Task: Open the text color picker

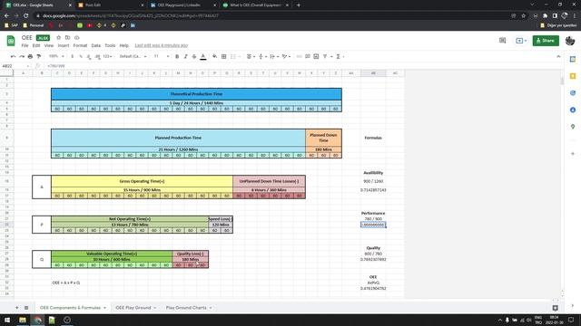Action: [203, 56]
